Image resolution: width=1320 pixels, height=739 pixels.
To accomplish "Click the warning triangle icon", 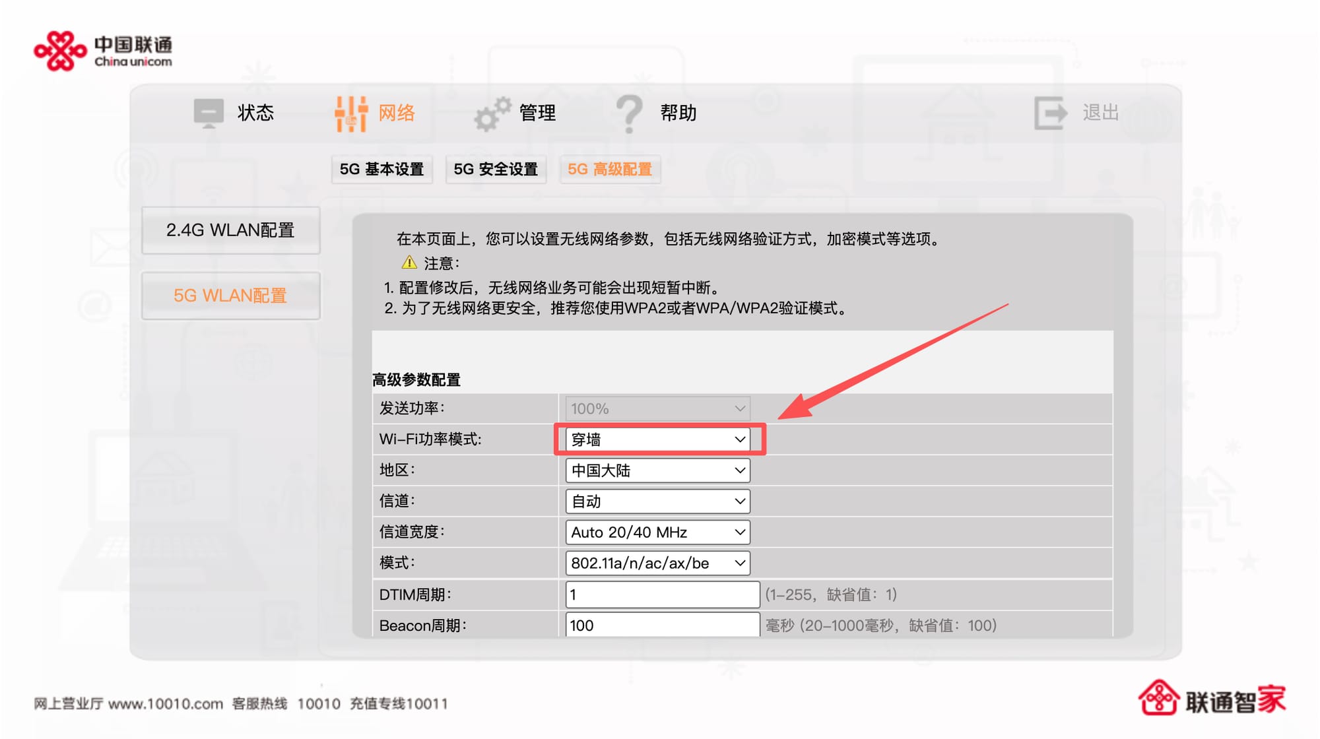I will [x=409, y=263].
